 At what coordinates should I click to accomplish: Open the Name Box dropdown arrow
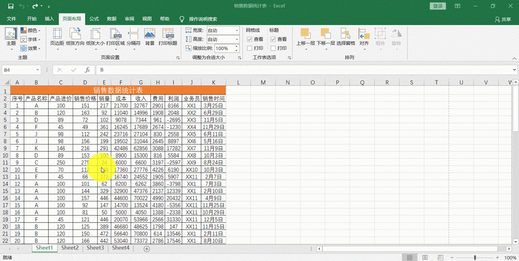coord(38,70)
